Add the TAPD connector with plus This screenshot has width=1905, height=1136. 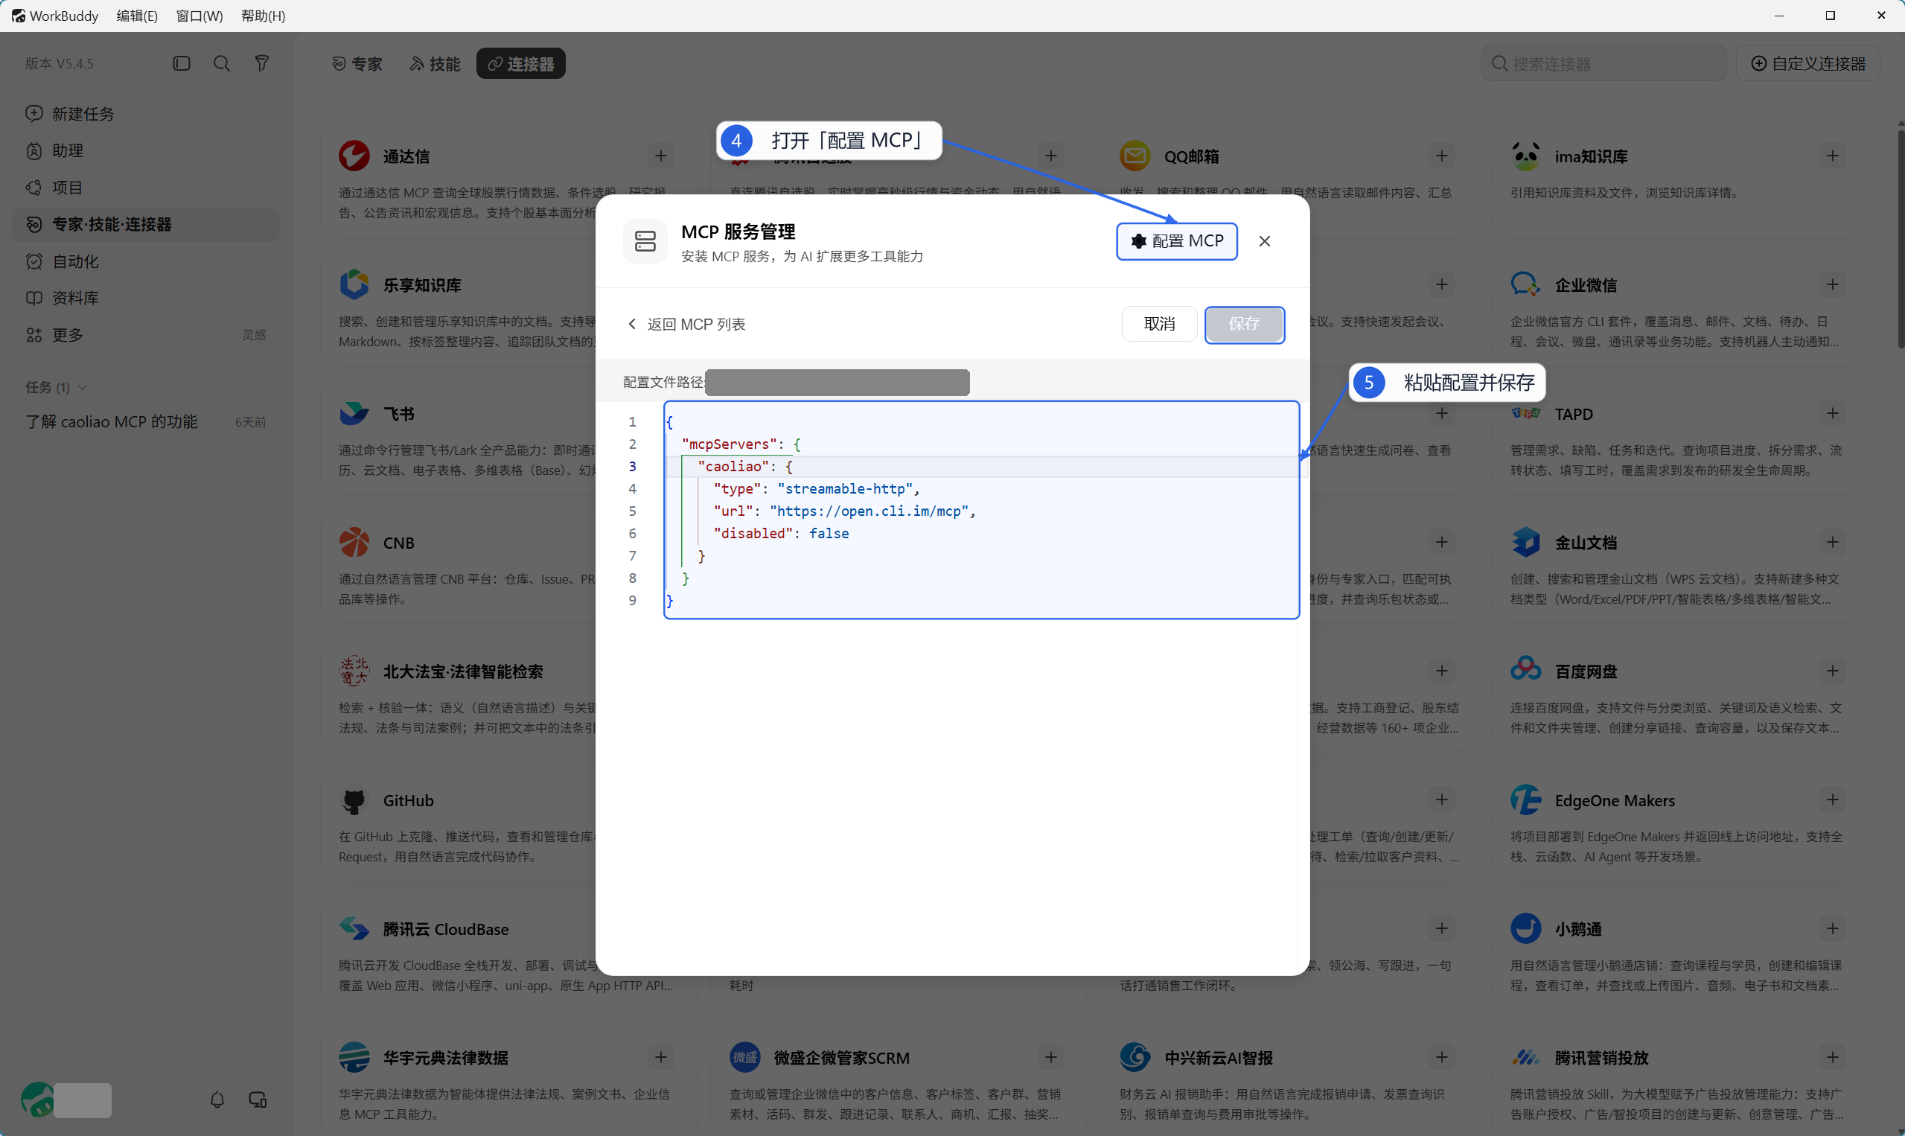point(1832,414)
